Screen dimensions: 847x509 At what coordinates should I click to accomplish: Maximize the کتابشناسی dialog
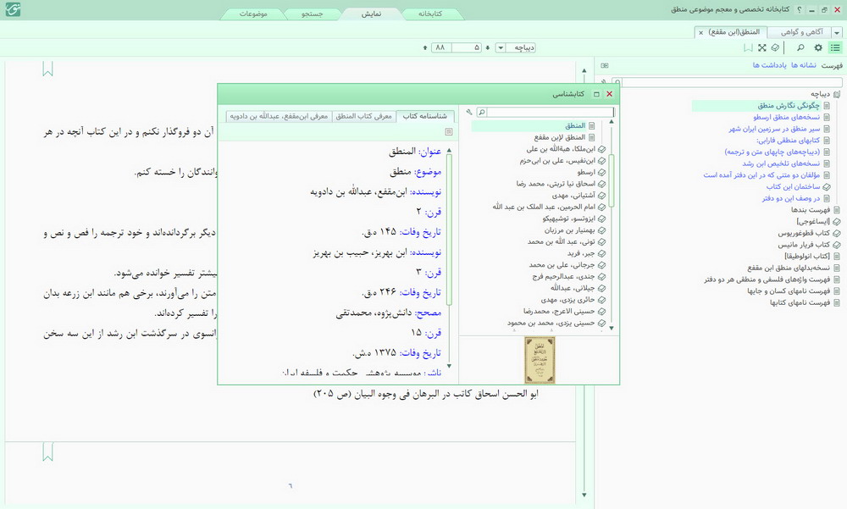click(x=596, y=94)
